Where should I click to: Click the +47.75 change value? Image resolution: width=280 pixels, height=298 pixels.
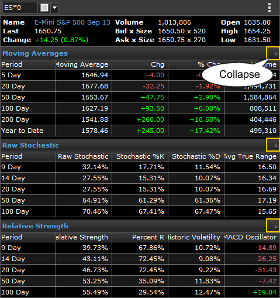click(152, 97)
